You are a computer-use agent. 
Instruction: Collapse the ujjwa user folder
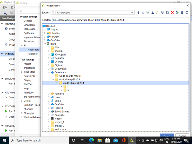(x=45, y=44)
